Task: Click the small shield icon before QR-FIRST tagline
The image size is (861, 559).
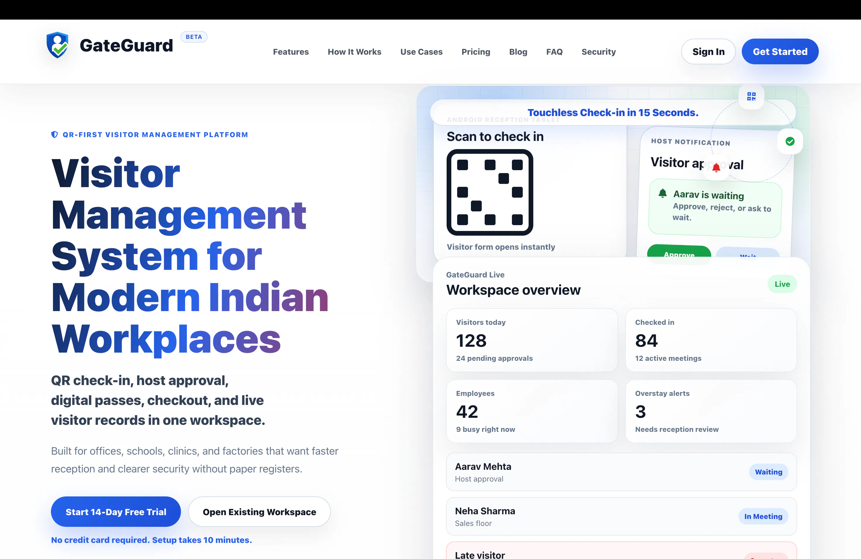Action: (55, 135)
